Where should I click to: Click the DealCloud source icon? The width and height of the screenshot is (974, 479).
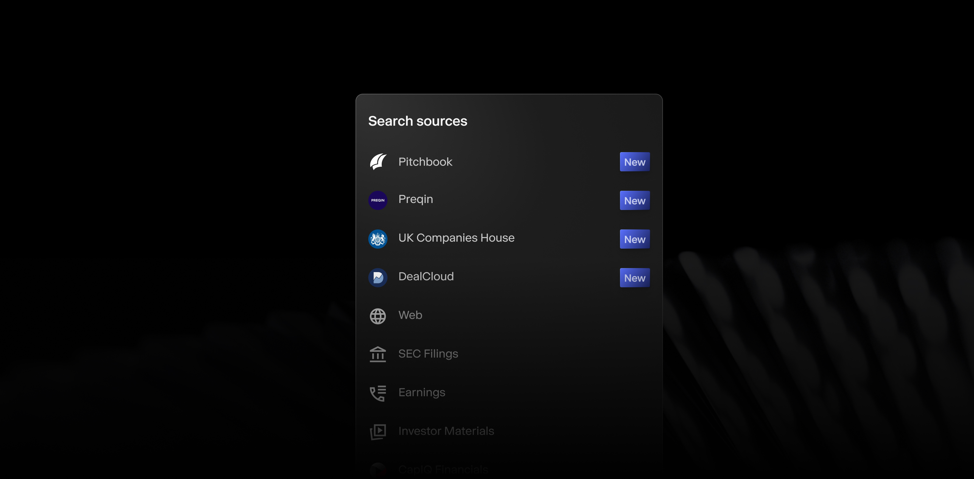(x=378, y=277)
